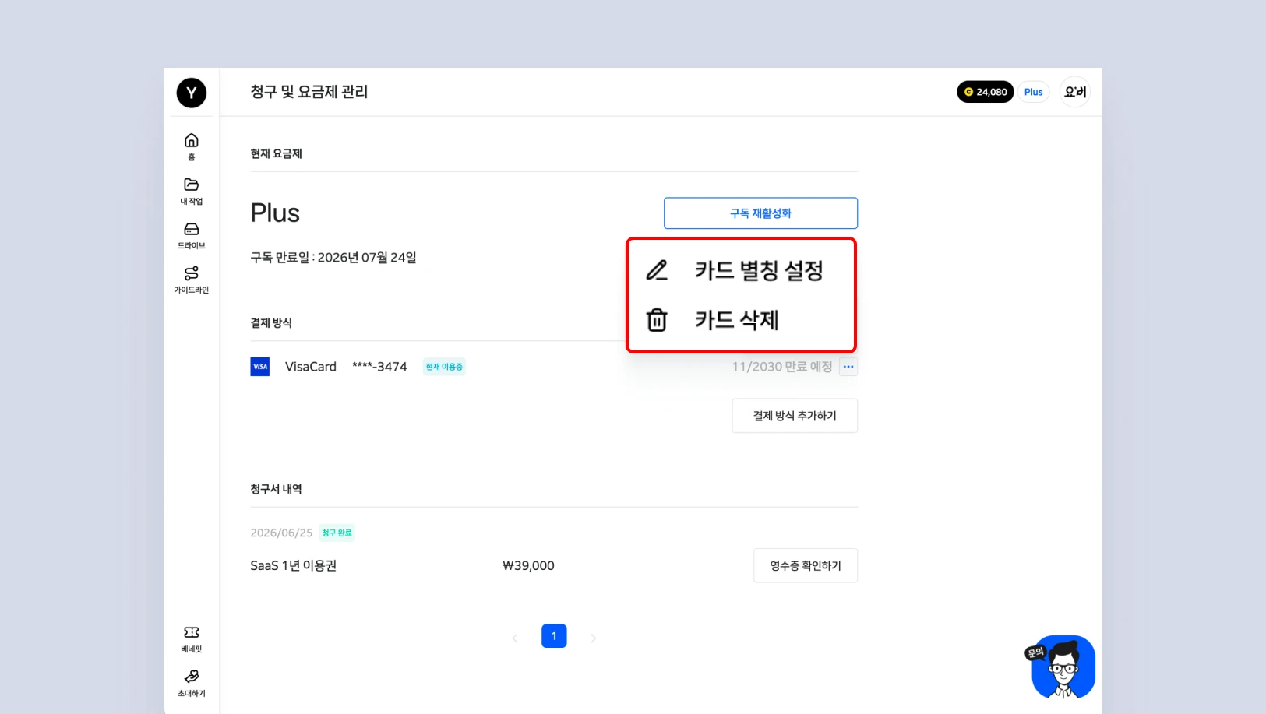This screenshot has width=1266, height=714.
Task: Click the Y logo avatar
Action: (191, 93)
